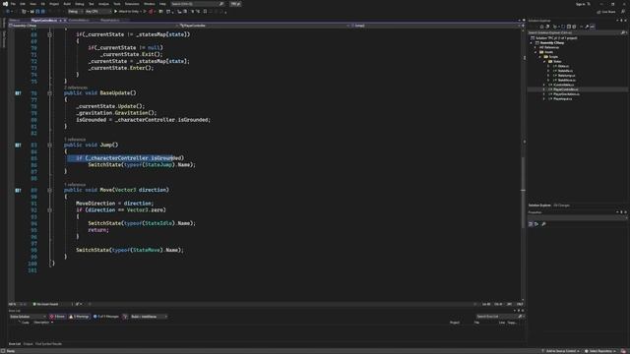Collapse the if block at line 68
The width and height of the screenshot is (630, 354).
point(49,34)
